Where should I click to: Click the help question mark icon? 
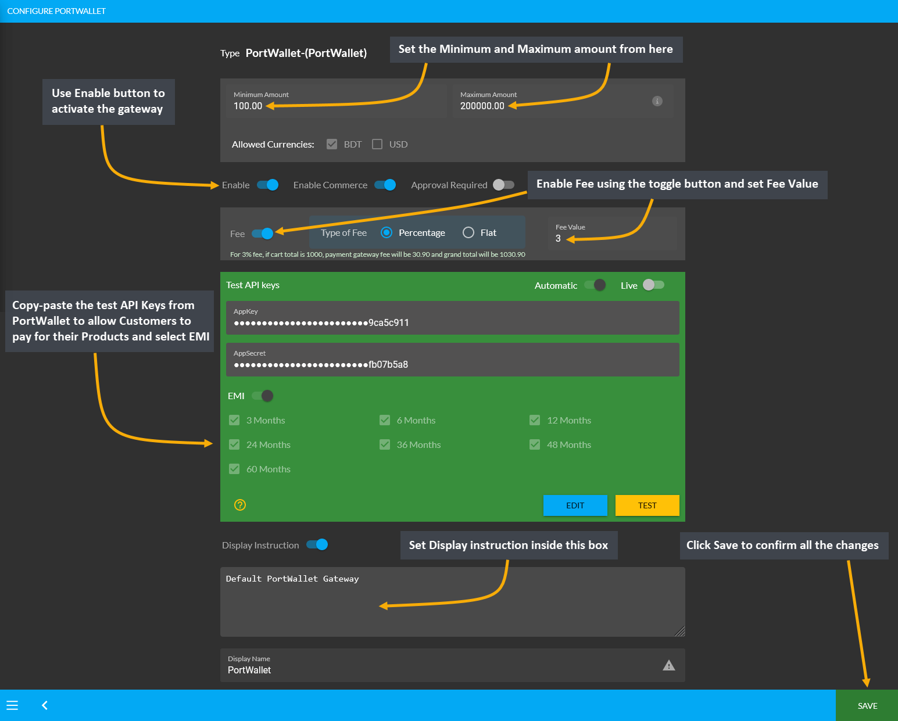tap(240, 505)
